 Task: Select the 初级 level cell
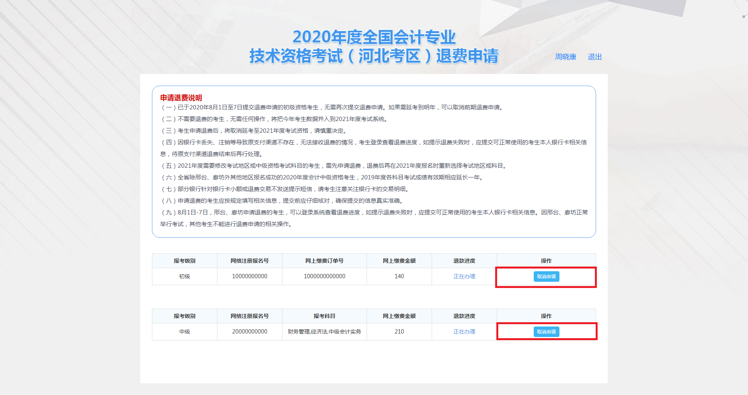pyautogui.click(x=184, y=276)
